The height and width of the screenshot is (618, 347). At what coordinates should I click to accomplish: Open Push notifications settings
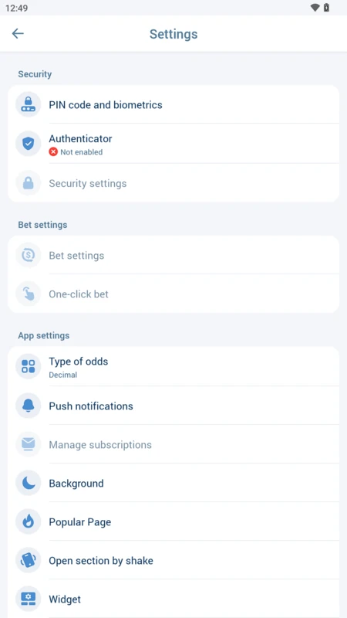point(173,406)
